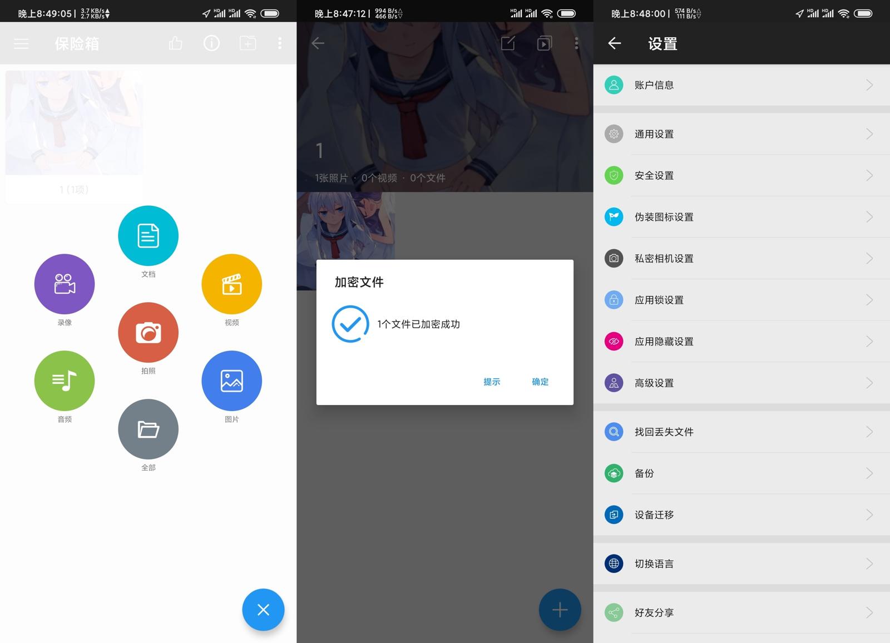Expand the 高级设置 advanced settings row
The height and width of the screenshot is (643, 890).
(x=740, y=383)
